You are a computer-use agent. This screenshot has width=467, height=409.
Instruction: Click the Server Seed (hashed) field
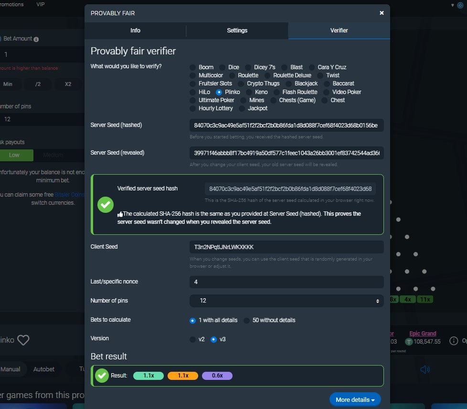(287, 126)
